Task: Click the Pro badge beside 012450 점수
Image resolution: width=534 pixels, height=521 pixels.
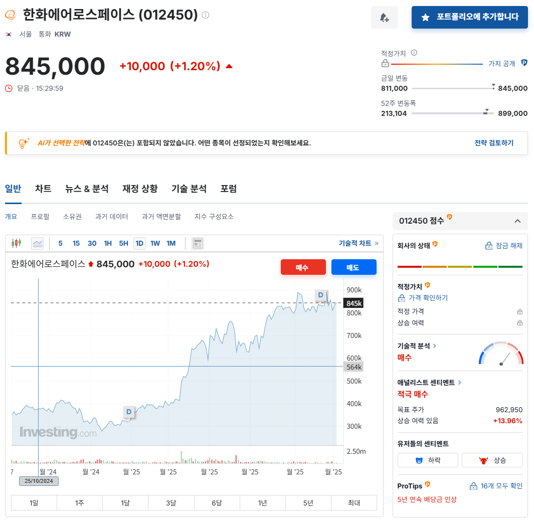Action: [x=450, y=217]
